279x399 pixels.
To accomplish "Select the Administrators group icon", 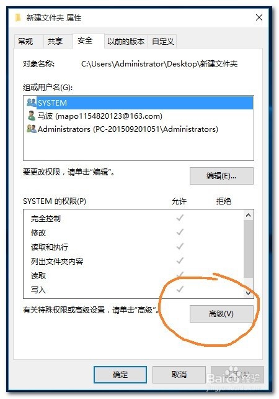I will pos(32,129).
